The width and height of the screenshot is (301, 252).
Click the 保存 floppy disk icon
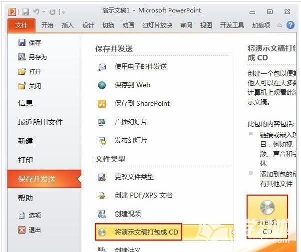coord(21,42)
